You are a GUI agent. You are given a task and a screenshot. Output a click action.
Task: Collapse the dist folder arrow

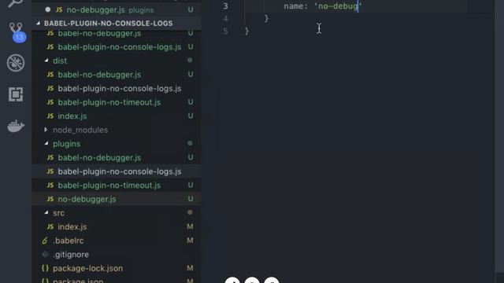coord(46,61)
